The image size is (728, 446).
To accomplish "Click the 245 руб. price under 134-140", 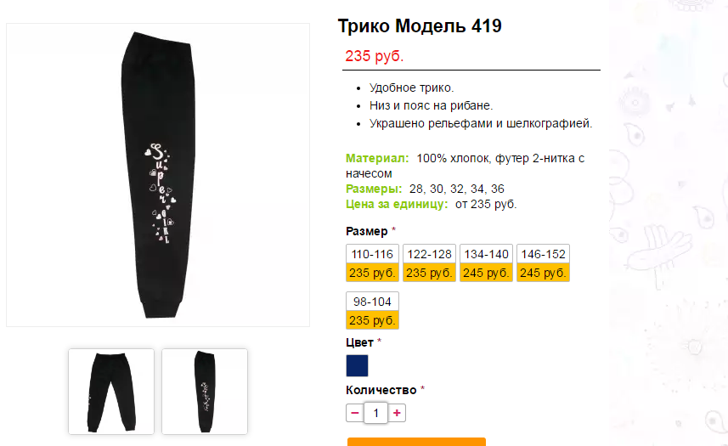I will point(486,273).
